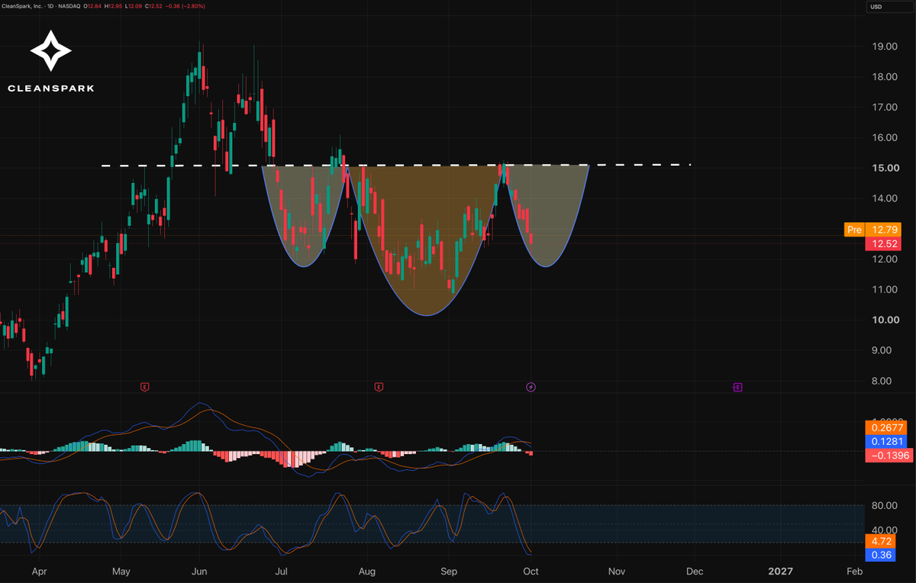Click the bold 10.00 price scale label
The height and width of the screenshot is (583, 916).
pyautogui.click(x=887, y=320)
